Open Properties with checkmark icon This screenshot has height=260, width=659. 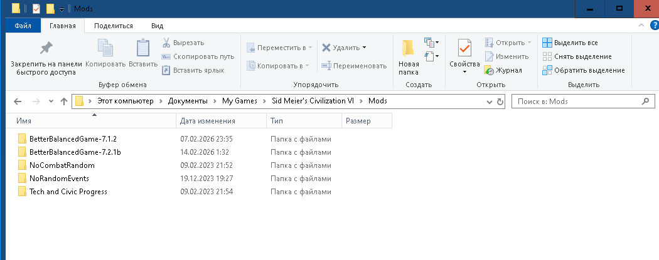[464, 48]
